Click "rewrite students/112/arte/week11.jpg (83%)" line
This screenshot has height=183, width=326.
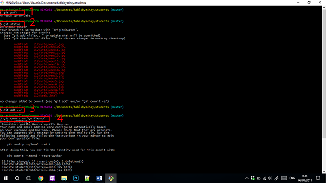pyautogui.click(x=37, y=170)
